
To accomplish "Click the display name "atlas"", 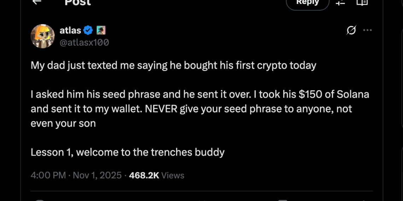I will click(70, 31).
